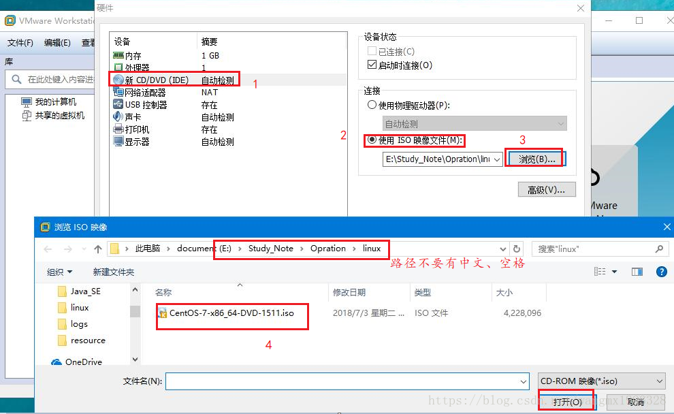Change the file view layout icon
This screenshot has height=414, width=674.
coord(600,272)
